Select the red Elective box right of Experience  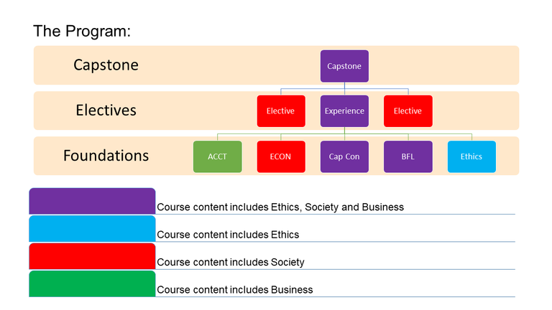click(408, 111)
